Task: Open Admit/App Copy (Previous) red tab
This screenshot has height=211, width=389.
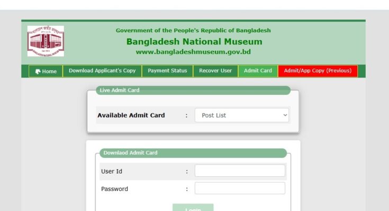Action: tap(318, 71)
